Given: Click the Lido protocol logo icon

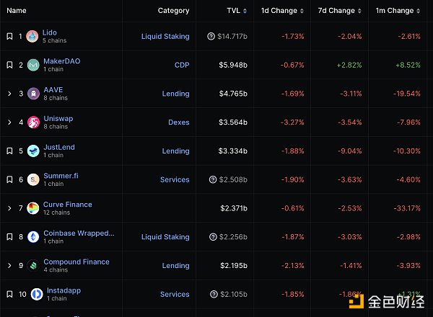Looking at the screenshot, I should click(x=33, y=37).
